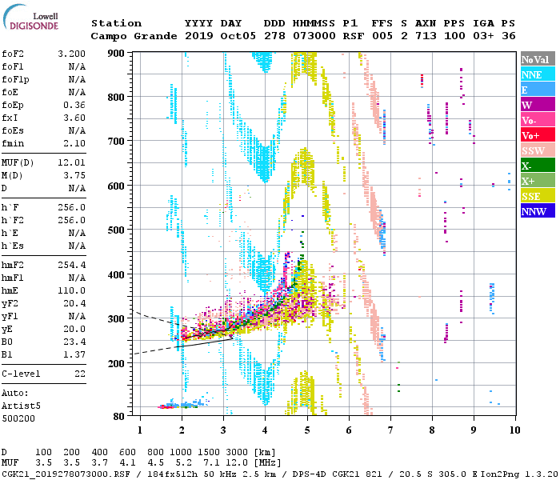Select the NoVal legend swatch

point(538,59)
